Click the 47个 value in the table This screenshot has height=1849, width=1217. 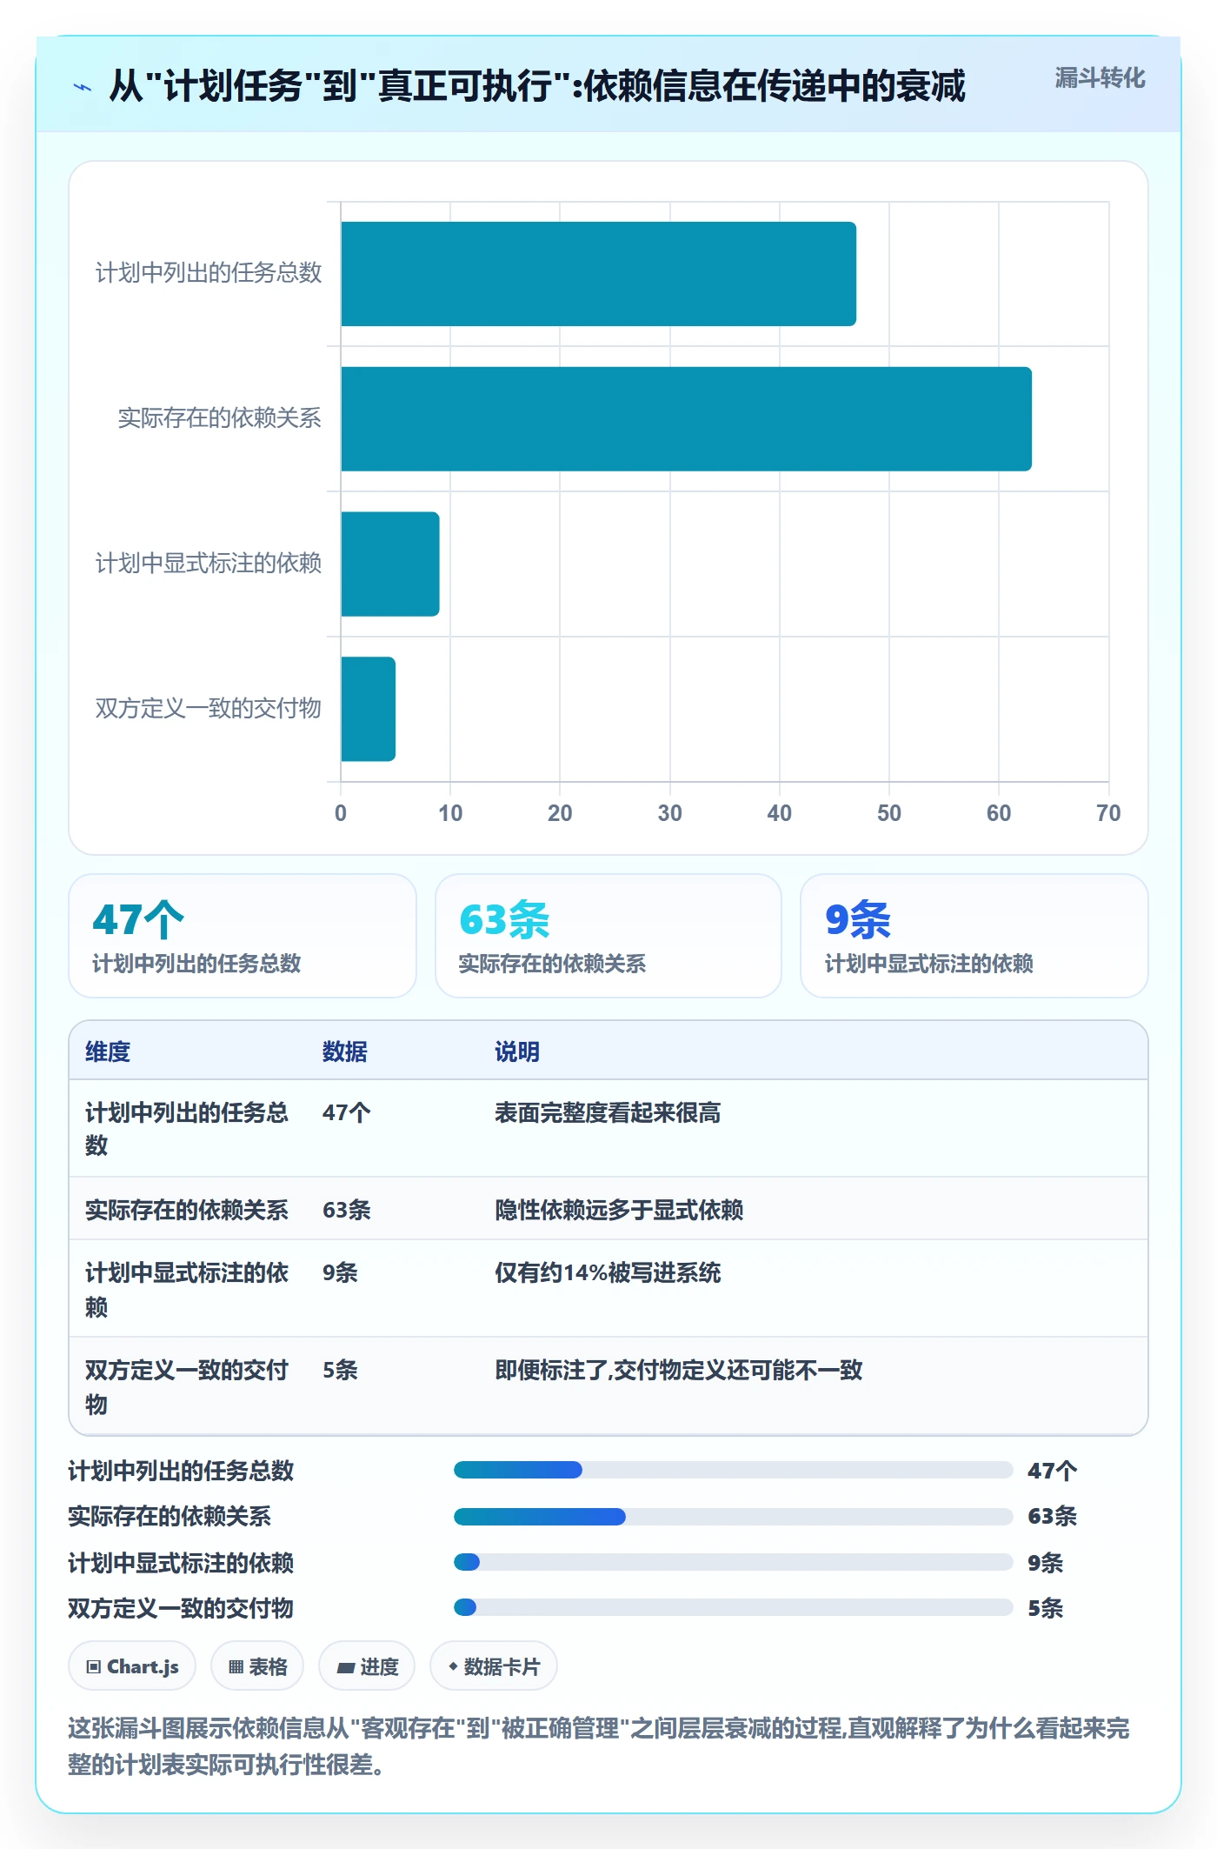click(347, 1112)
